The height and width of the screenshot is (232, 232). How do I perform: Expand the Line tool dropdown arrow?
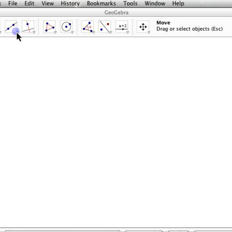17,32
